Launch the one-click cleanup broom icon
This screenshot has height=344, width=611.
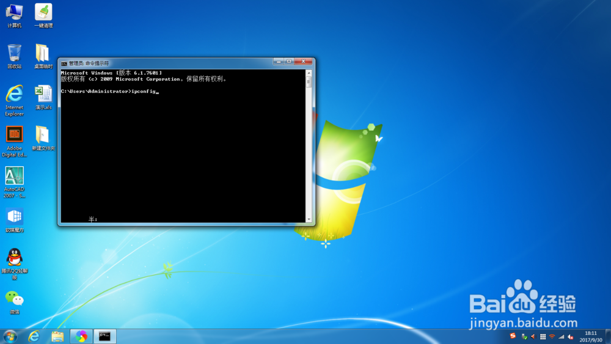(x=43, y=16)
